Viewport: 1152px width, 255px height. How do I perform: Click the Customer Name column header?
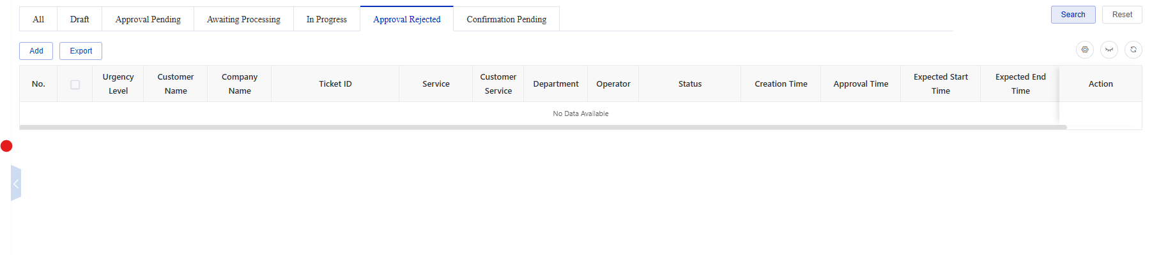(176, 84)
